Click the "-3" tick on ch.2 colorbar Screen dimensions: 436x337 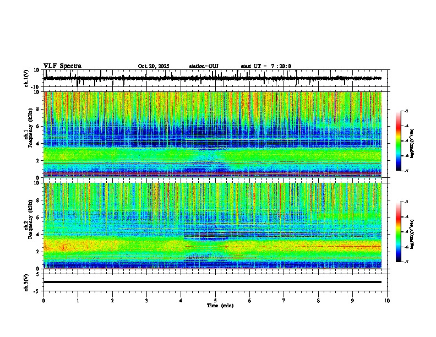click(406, 202)
